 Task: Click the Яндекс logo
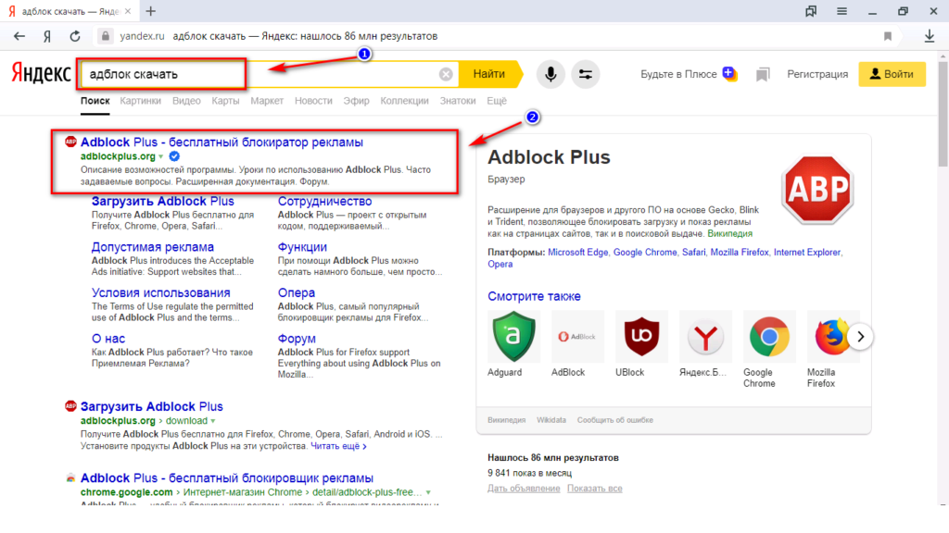tap(41, 74)
